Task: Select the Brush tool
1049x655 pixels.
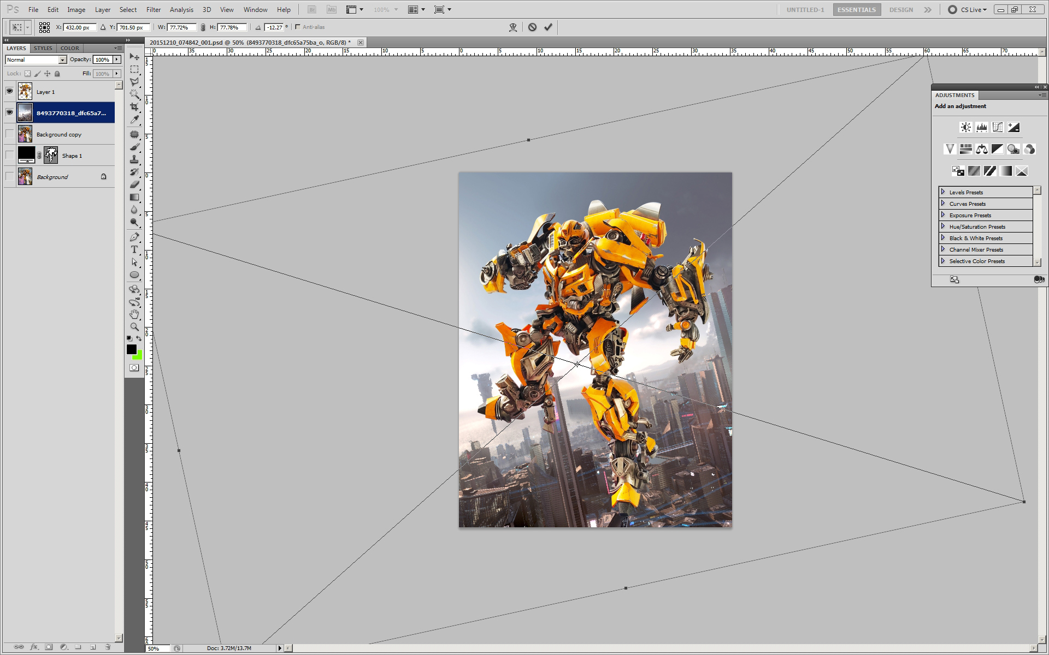Action: 134,147
